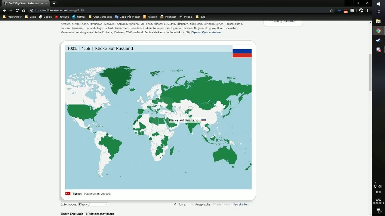Image resolution: width=385 pixels, height=216 pixels.
Task: Click the browser profile icon beside the address bar
Action: click(361, 10)
